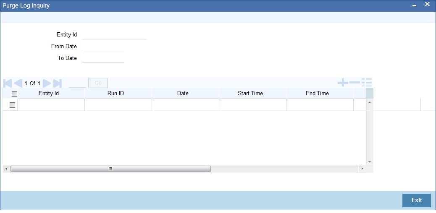The width and height of the screenshot is (436, 213).
Task: Click the vertical scrollbar down arrow
Action: click(370, 161)
